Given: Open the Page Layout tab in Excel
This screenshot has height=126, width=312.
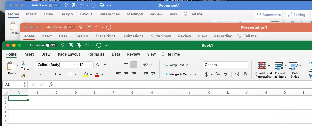Looking at the screenshot, I should point(69,54).
